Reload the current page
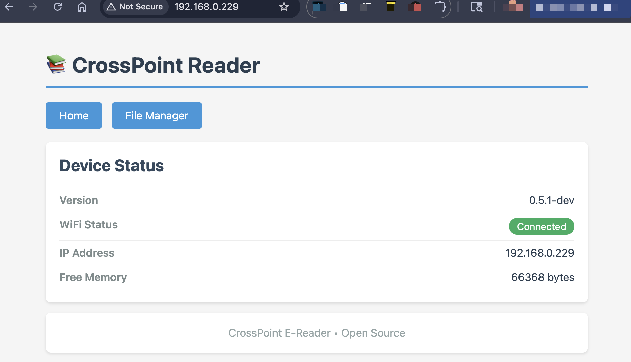The width and height of the screenshot is (631, 362). pos(58,7)
